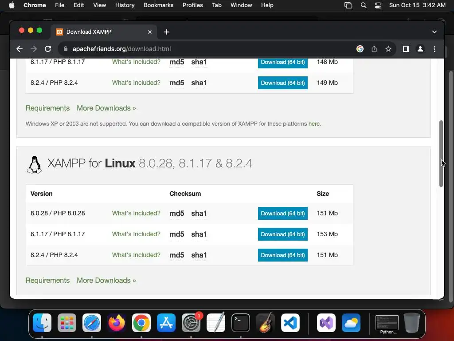
Task: Open the weather cloud app in Dock
Action: [x=351, y=323]
